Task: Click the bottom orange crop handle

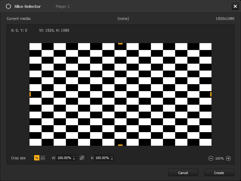Action: click(x=120, y=144)
